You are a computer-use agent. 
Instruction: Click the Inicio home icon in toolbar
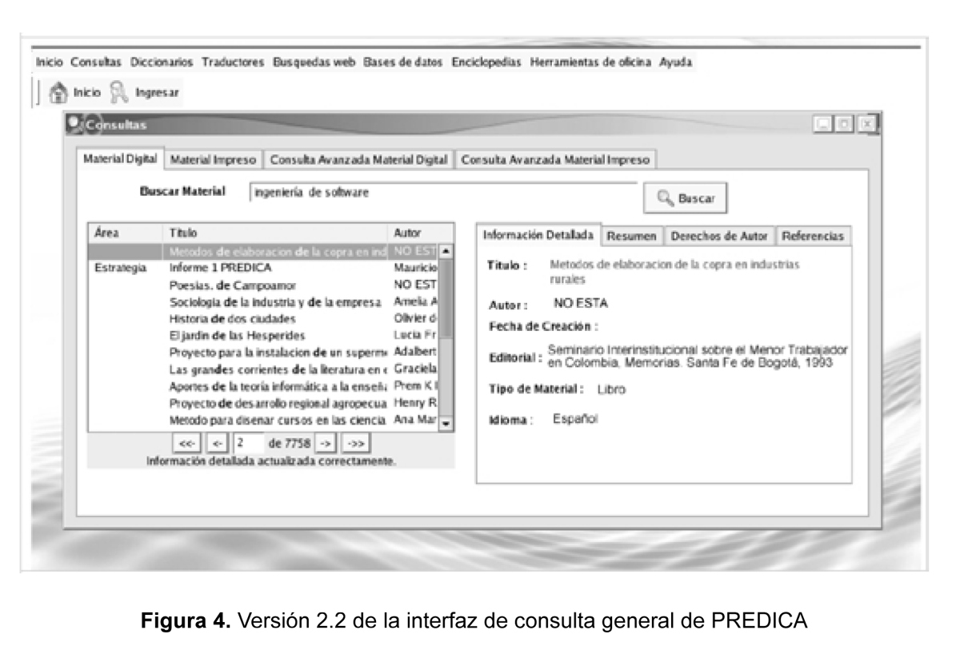click(58, 92)
